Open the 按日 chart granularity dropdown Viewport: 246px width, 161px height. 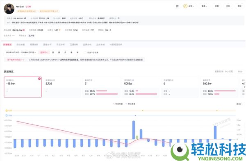239,104
